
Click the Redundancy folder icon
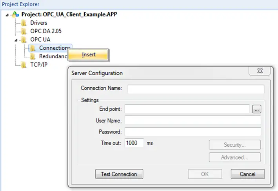pos(33,56)
